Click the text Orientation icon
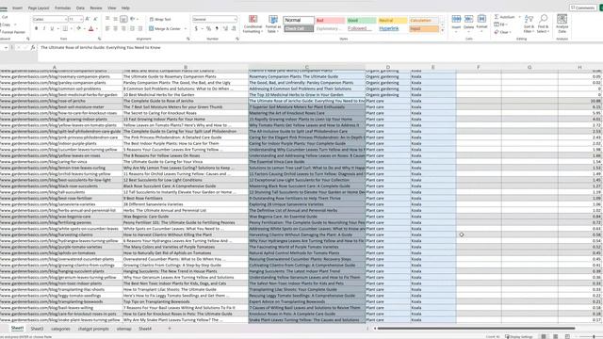The image size is (603, 339). (x=133, y=19)
